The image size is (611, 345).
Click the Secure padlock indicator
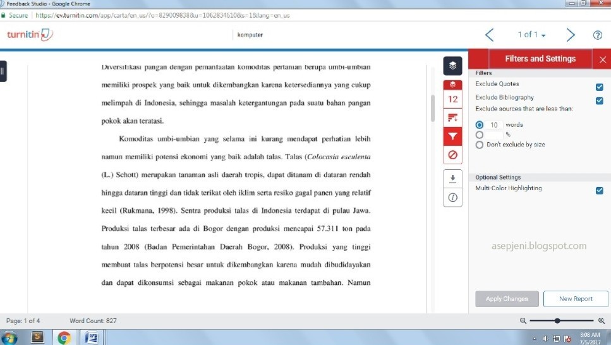15,15
